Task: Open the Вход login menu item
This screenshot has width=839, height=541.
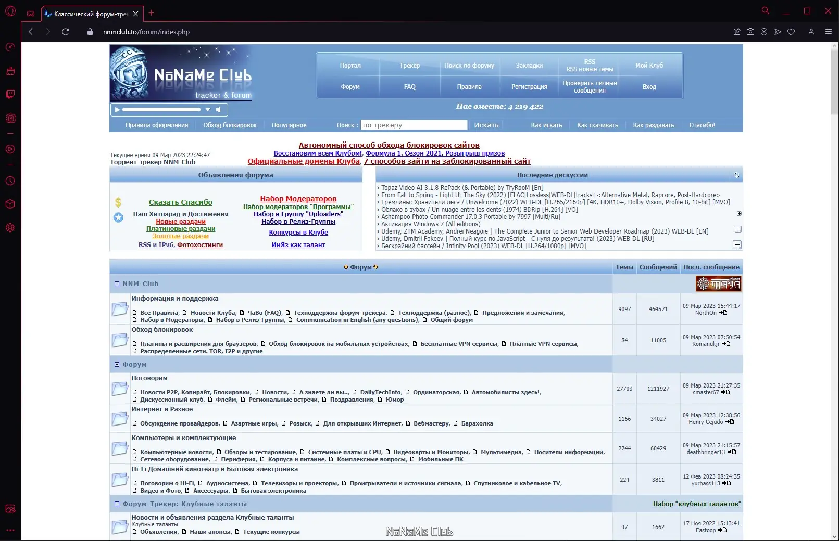Action: pos(649,87)
